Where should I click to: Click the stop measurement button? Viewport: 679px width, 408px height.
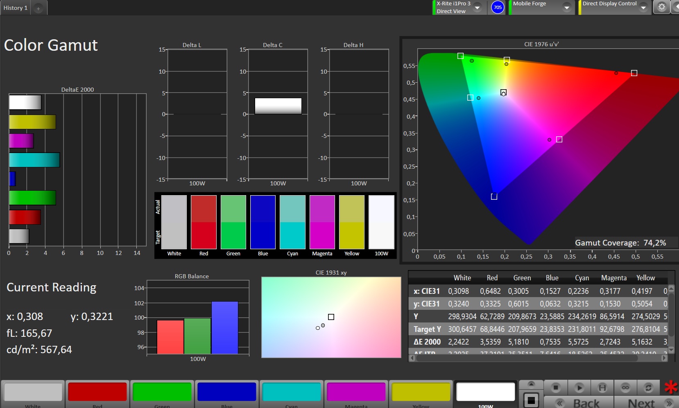[556, 387]
